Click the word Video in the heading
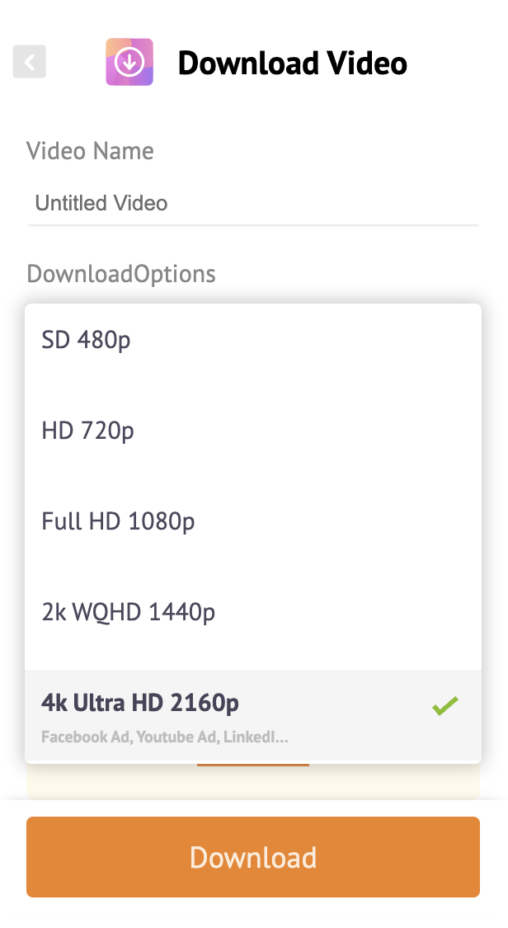Image resolution: width=508 pixels, height=928 pixels. [367, 63]
